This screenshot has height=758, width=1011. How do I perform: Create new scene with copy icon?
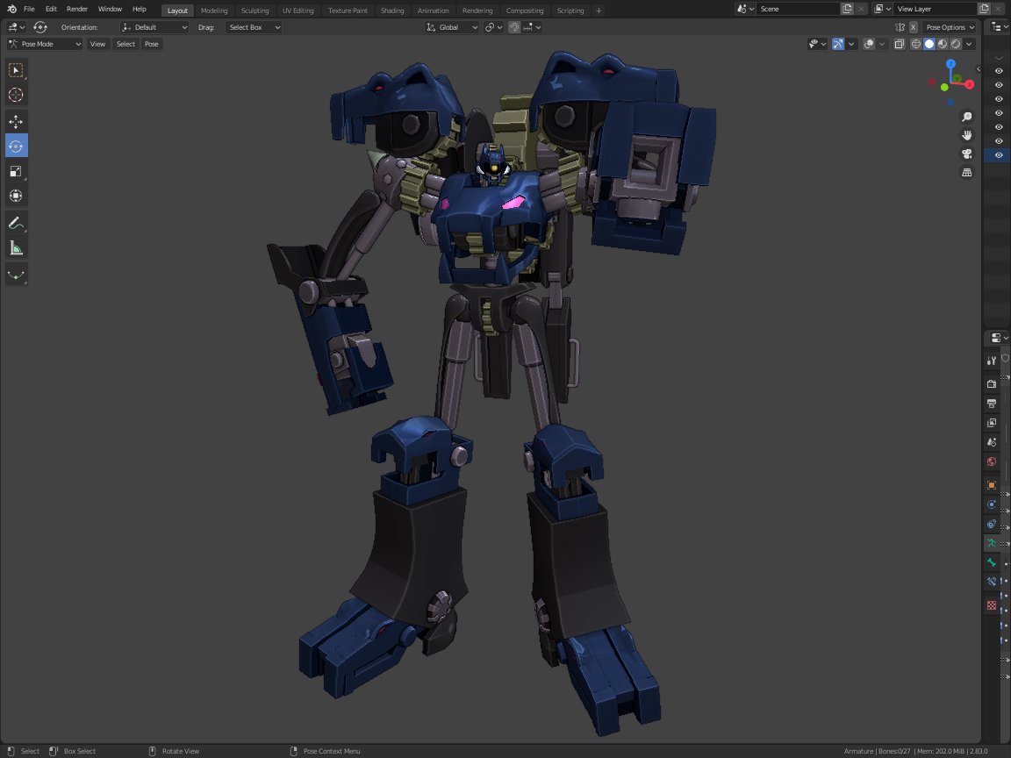pyautogui.click(x=847, y=9)
